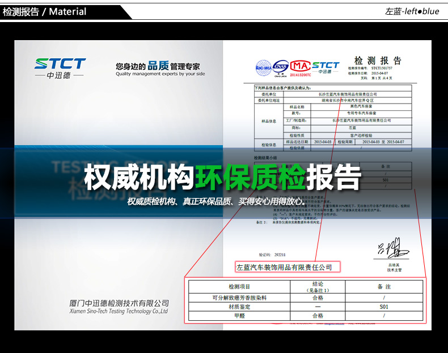Click the '检测项目' column header in the enlarged table
This screenshot has height=353, width=448.
tap(239, 287)
